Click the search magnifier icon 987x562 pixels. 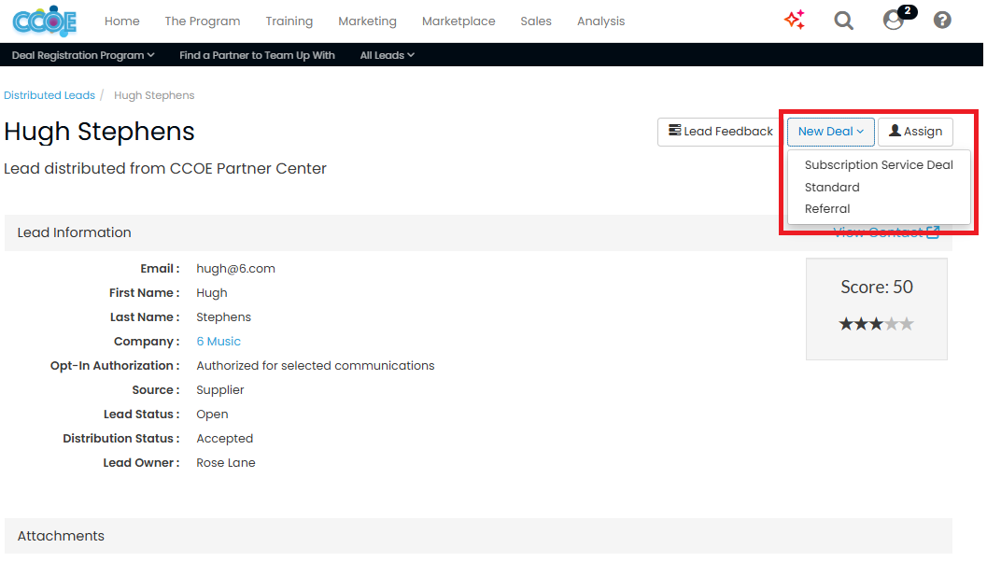pyautogui.click(x=843, y=21)
